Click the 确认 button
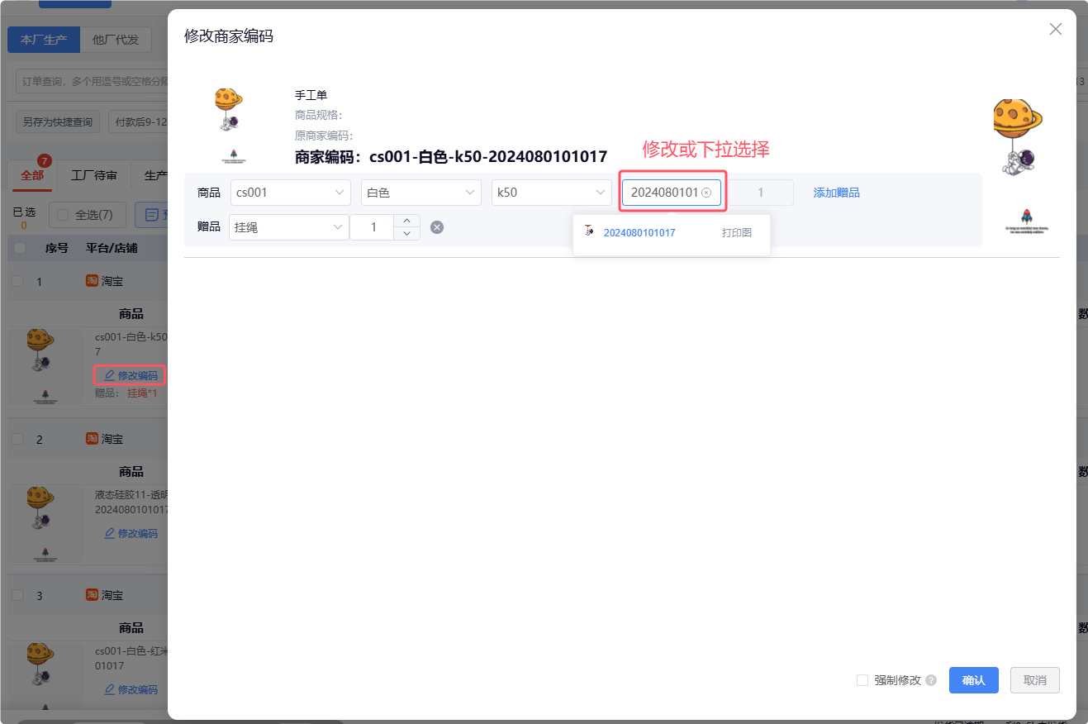1088x724 pixels. [x=974, y=680]
